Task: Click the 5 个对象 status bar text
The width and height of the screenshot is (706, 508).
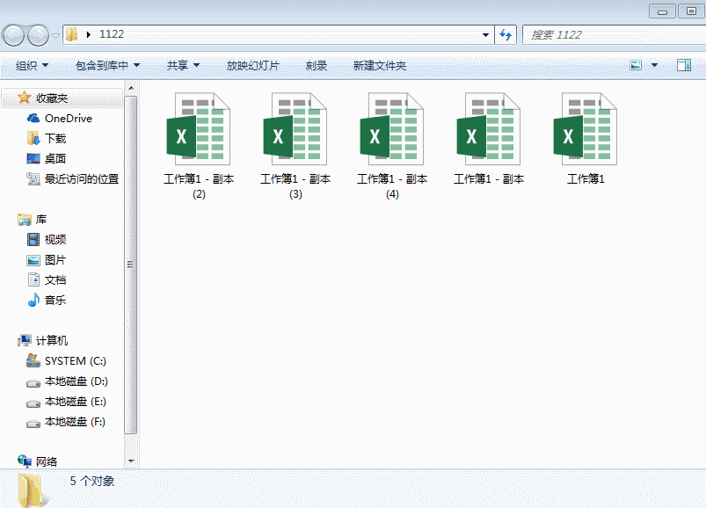Action: coord(91,481)
